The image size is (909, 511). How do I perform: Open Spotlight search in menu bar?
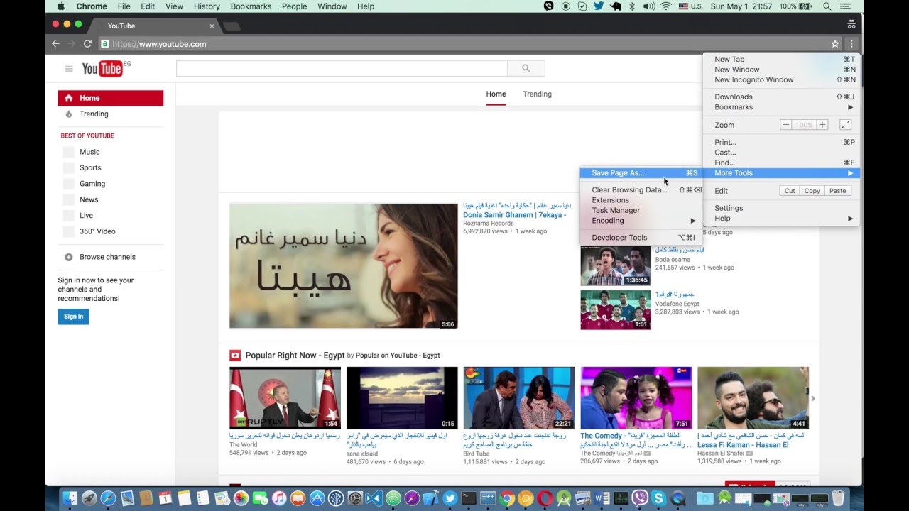click(827, 6)
